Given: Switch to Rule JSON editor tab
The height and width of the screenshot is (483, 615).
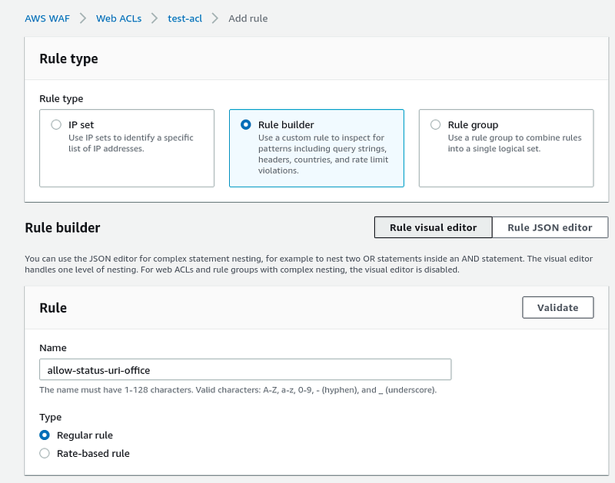Looking at the screenshot, I should tap(550, 227).
